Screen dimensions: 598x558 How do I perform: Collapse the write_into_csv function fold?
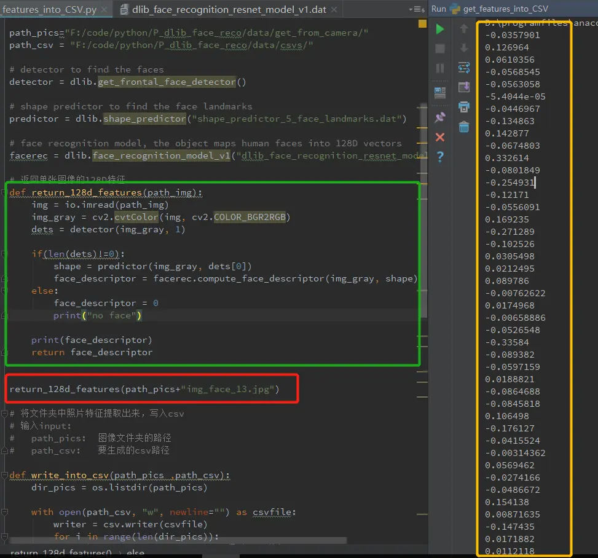pos(4,475)
